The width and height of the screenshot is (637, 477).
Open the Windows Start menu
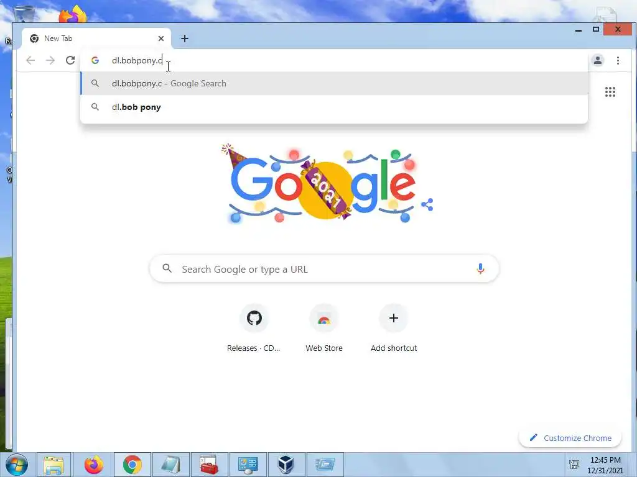[x=17, y=465]
